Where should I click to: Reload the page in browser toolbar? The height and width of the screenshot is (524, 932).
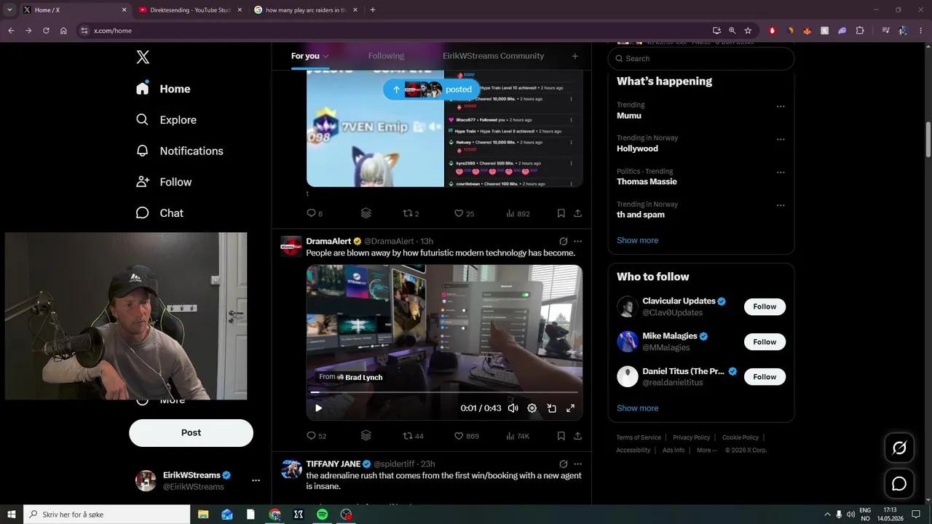[x=46, y=31]
